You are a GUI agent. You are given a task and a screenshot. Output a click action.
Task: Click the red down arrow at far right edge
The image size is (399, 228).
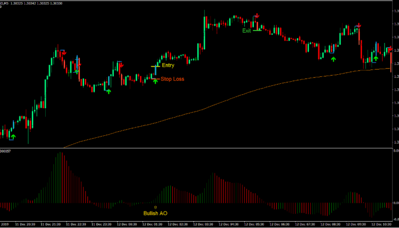391,49
